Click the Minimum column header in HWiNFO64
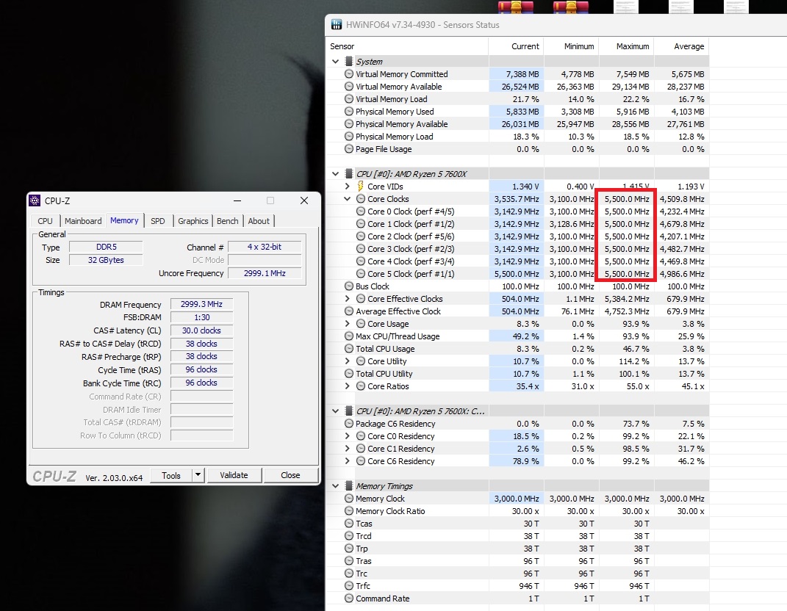Image resolution: width=787 pixels, height=611 pixels. pos(571,46)
